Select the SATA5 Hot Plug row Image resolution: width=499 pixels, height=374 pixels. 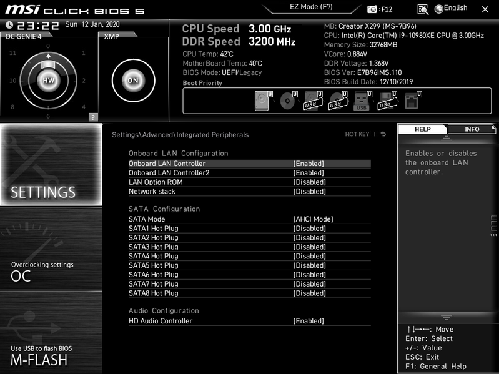pyautogui.click(x=250, y=265)
